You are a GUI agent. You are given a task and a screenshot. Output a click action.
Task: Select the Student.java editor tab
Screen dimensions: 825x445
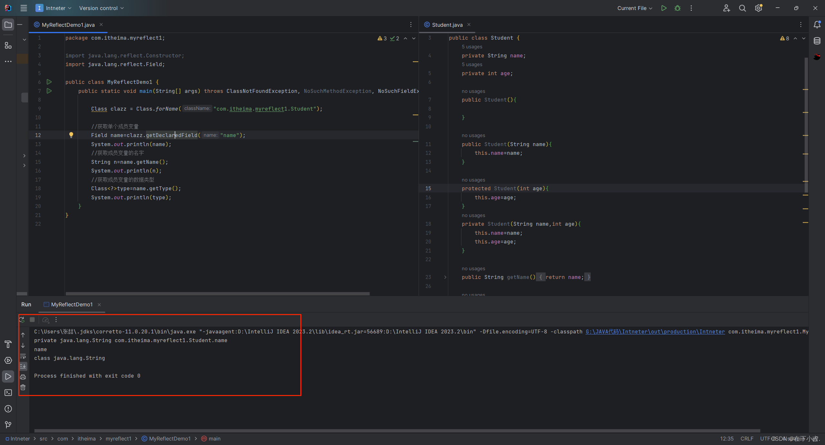tap(447, 25)
